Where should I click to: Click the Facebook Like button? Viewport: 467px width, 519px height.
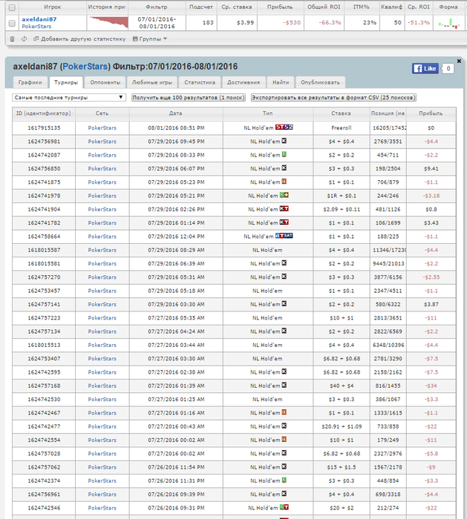tap(425, 68)
